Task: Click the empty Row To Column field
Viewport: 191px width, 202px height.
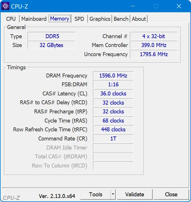Action: tap(113, 166)
